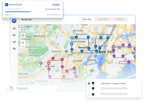Switch to the Route Plan tab

87,19
